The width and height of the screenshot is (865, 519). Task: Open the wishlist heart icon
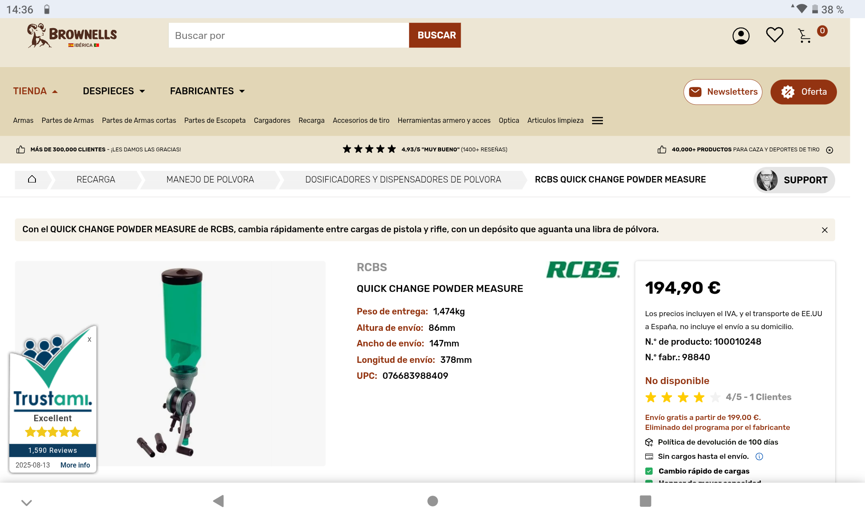pos(774,35)
